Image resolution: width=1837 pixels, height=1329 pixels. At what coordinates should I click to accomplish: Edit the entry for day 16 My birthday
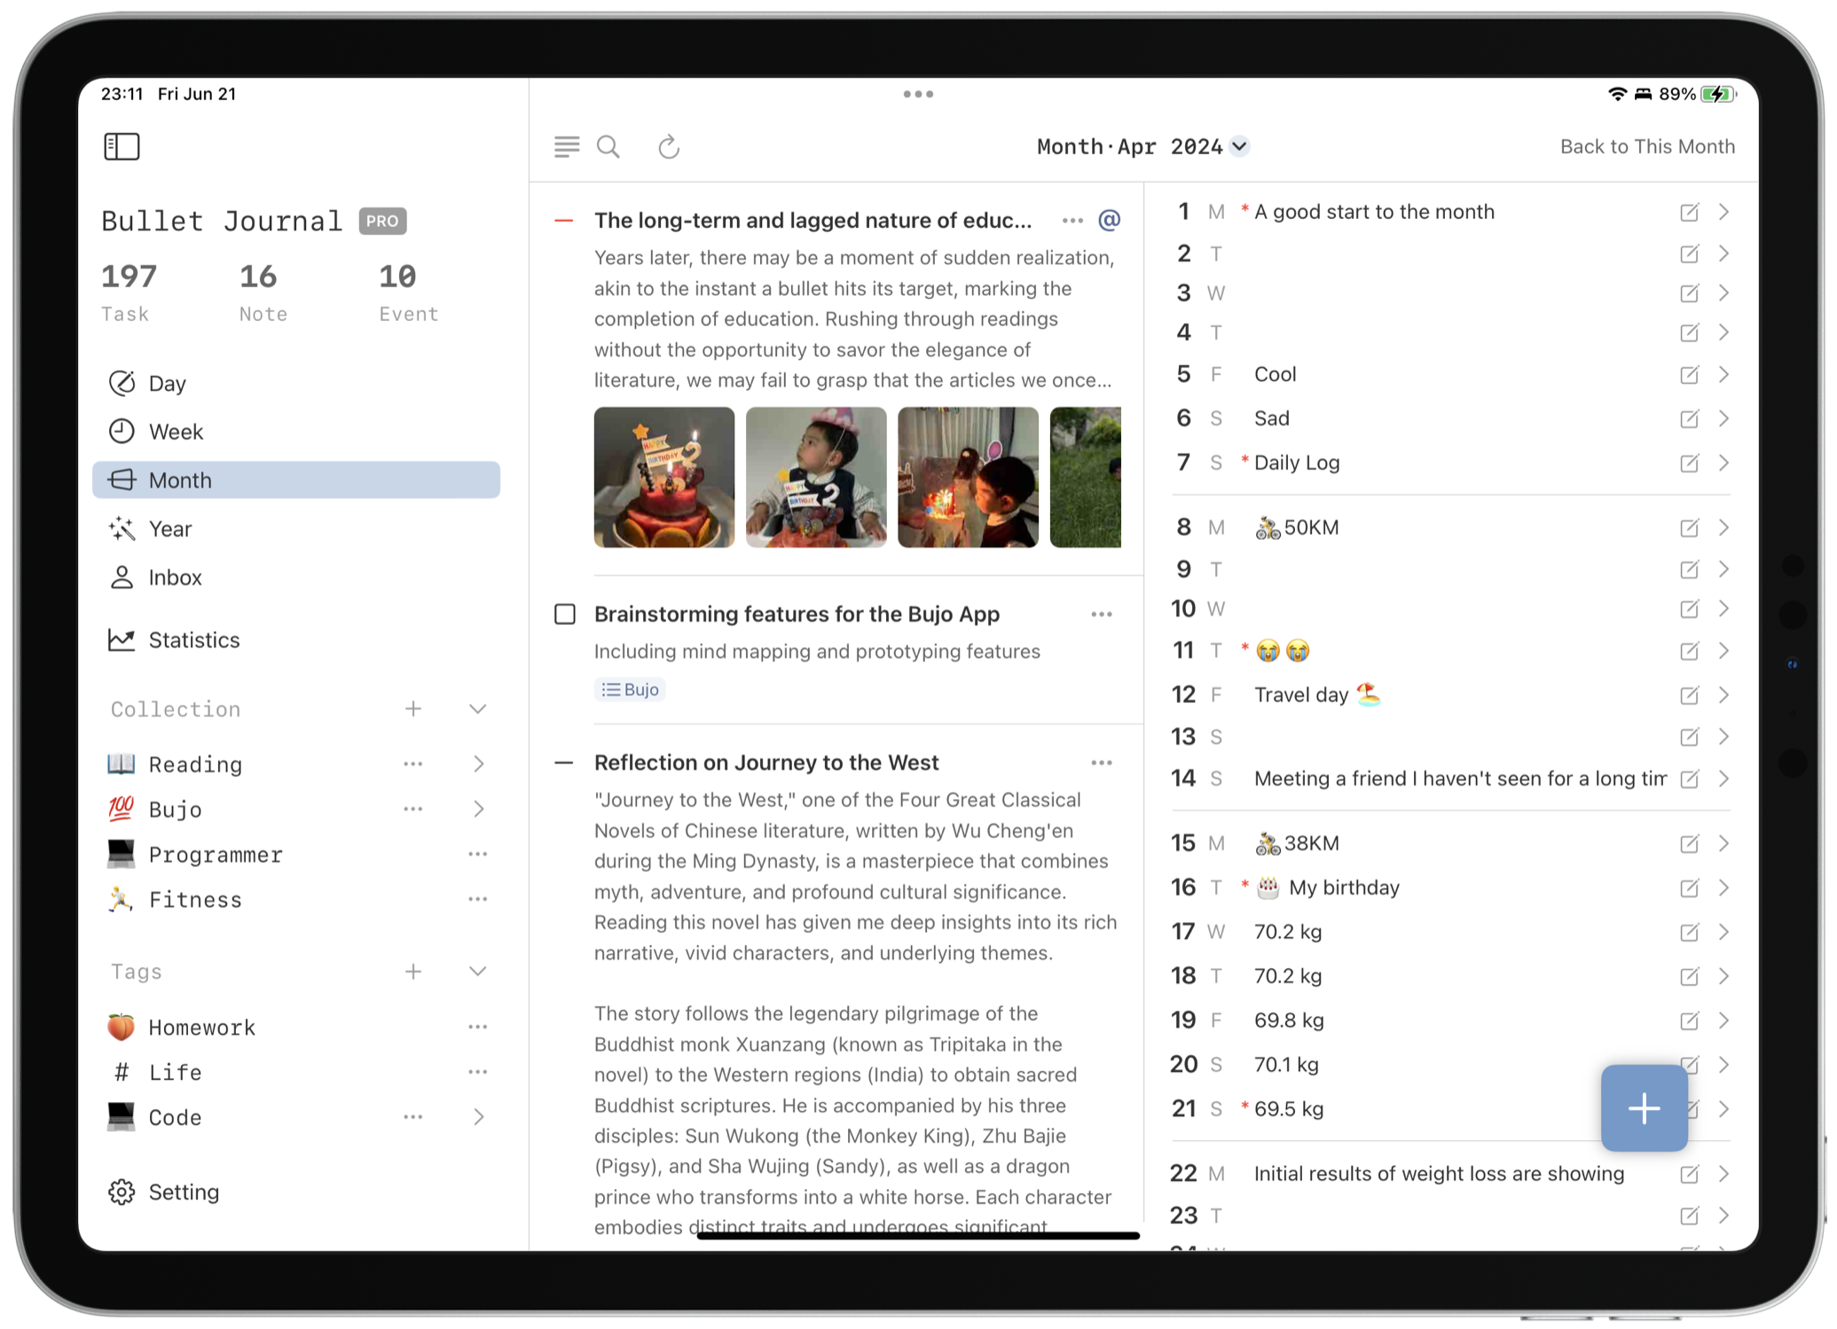(1689, 887)
